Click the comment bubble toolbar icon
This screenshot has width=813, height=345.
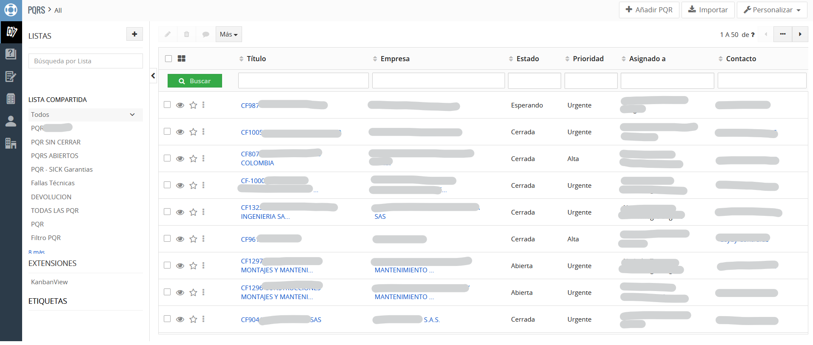[205, 34]
